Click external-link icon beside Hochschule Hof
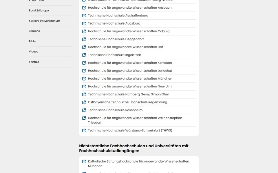278x173 pixels. tap(84, 47)
